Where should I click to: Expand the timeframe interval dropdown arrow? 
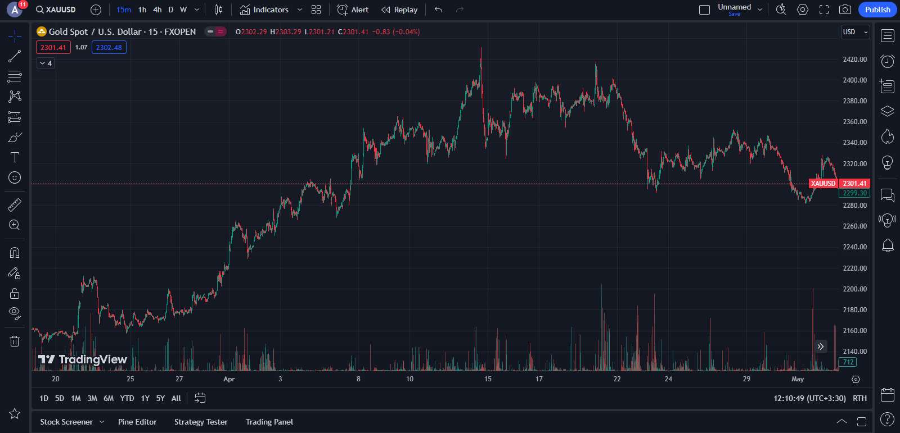[197, 10]
